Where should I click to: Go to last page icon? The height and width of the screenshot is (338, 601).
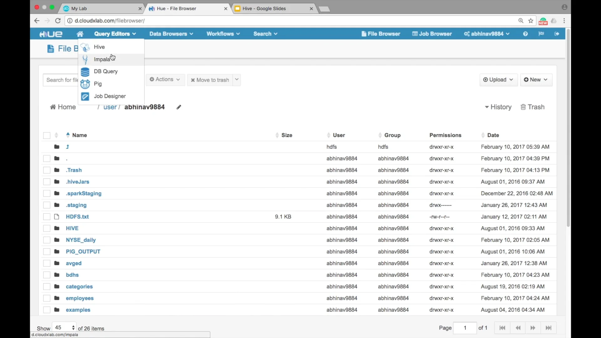point(548,328)
